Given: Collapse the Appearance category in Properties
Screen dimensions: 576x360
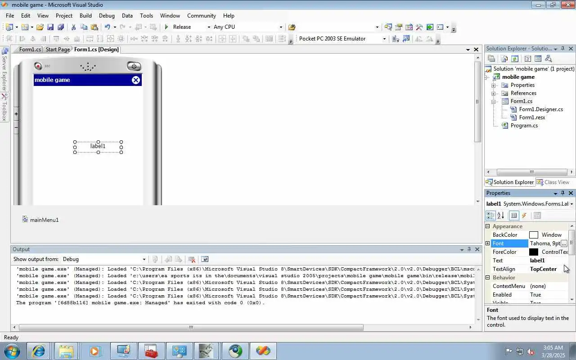Looking at the screenshot, I should tap(488, 226).
